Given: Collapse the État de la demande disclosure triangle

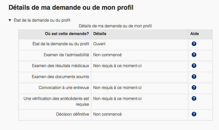Looking at the screenshot, I should point(10,20).
